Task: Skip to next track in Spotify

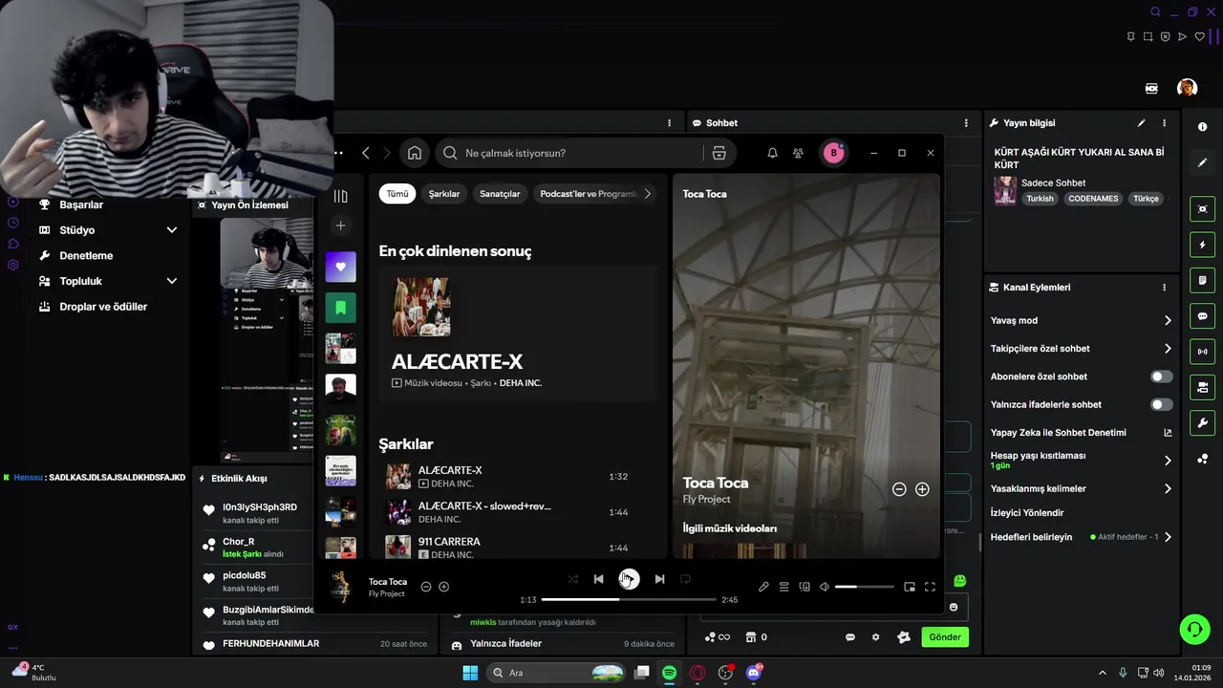Action: coord(659,579)
